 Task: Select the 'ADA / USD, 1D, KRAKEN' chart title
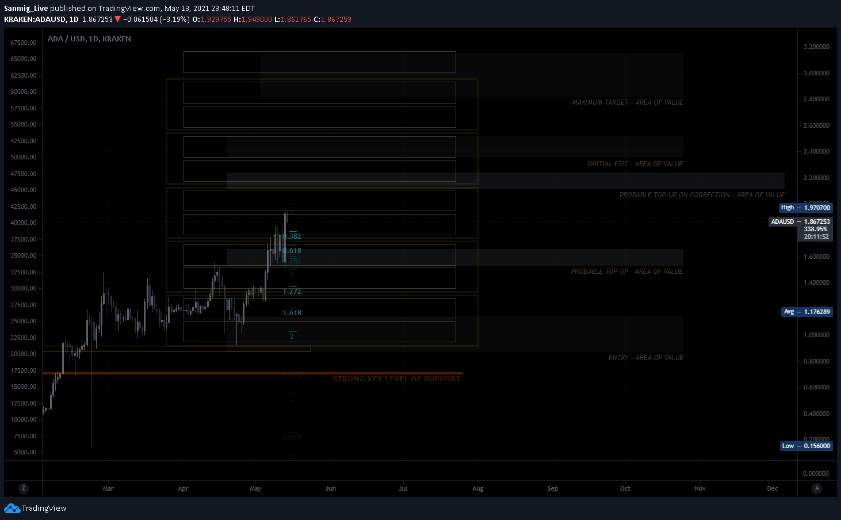89,39
